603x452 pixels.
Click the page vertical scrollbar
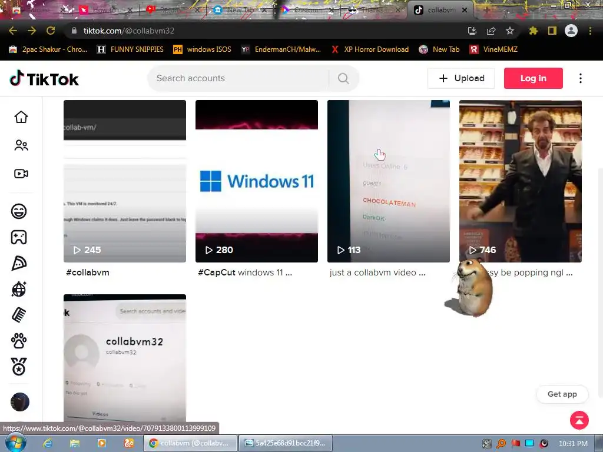(601, 282)
